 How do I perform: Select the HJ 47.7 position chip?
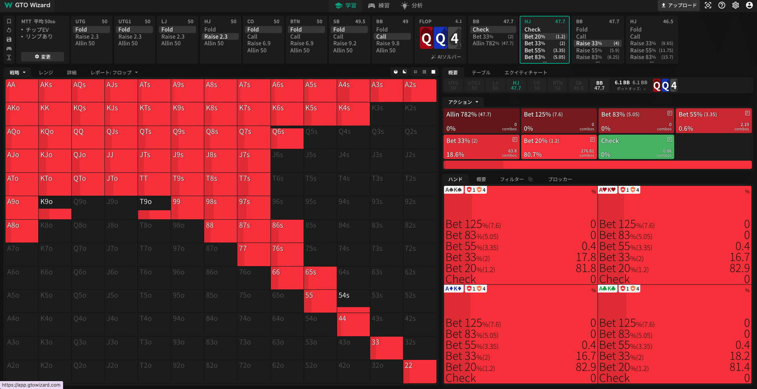click(x=516, y=85)
